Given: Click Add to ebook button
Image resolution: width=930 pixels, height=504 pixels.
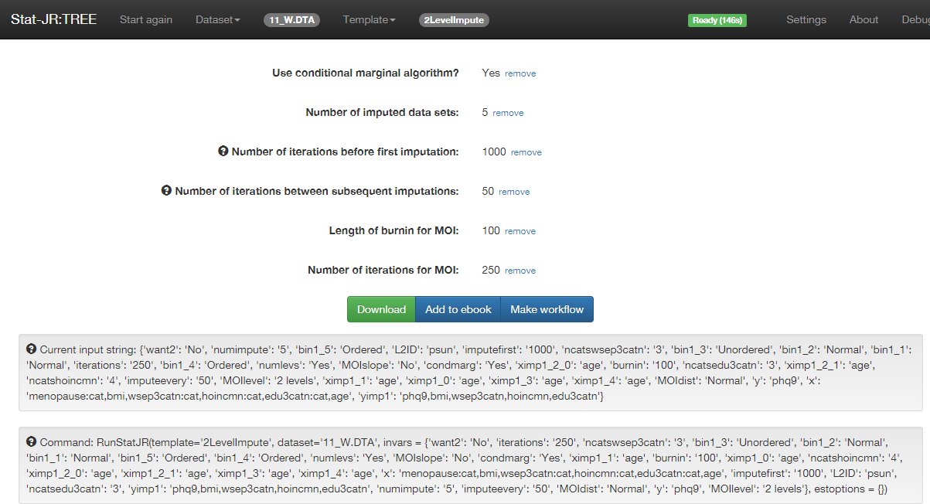Looking at the screenshot, I should 458,309.
